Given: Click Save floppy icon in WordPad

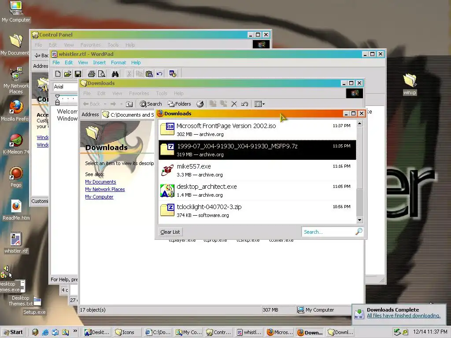Looking at the screenshot, I should click(x=78, y=74).
